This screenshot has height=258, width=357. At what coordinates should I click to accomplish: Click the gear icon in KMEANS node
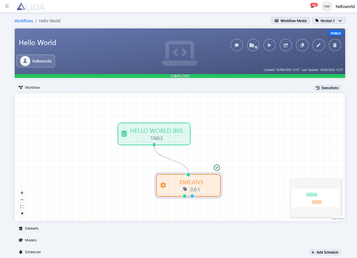(163, 185)
